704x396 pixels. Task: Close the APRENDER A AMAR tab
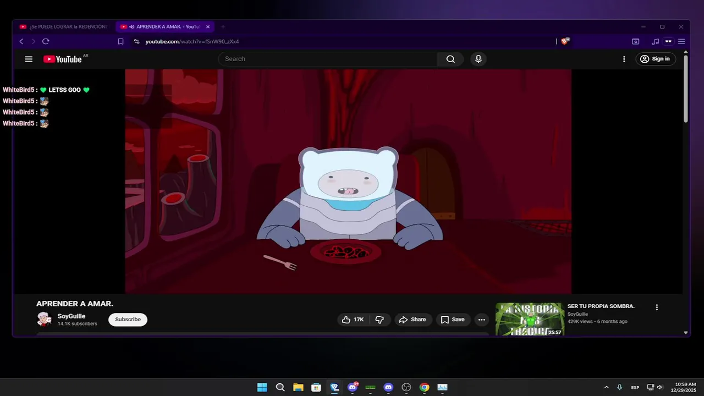pos(208,26)
